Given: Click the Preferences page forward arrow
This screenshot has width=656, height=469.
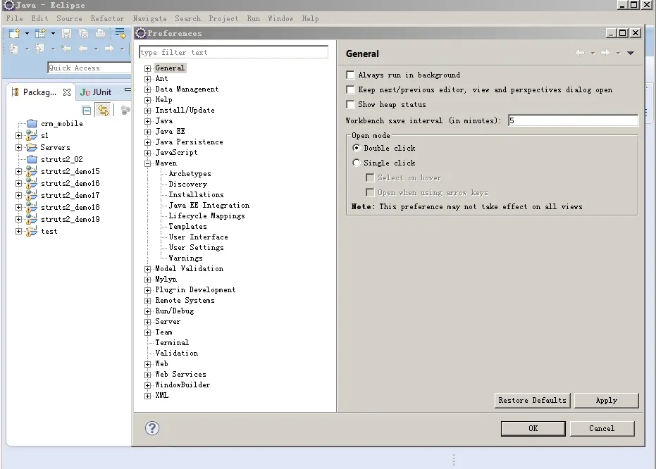Looking at the screenshot, I should [x=605, y=53].
